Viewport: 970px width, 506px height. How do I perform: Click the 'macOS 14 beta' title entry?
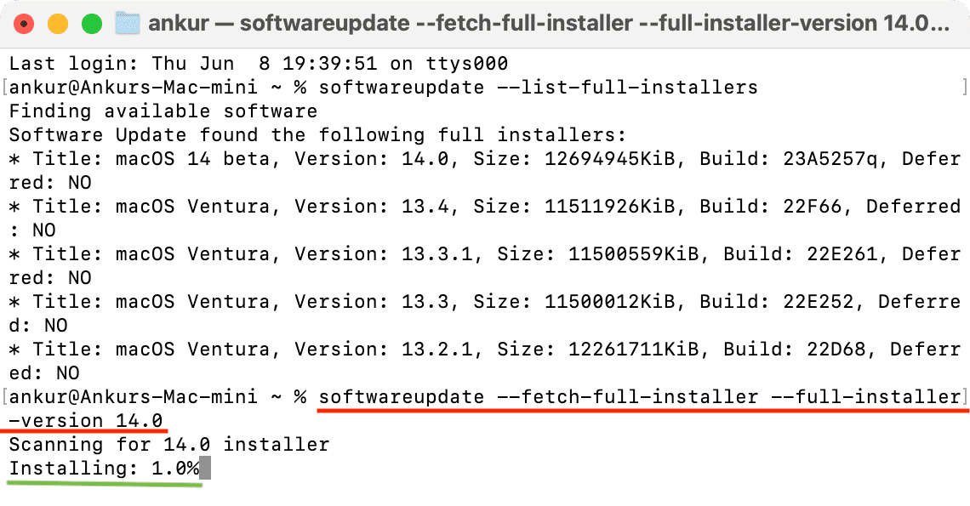click(193, 159)
